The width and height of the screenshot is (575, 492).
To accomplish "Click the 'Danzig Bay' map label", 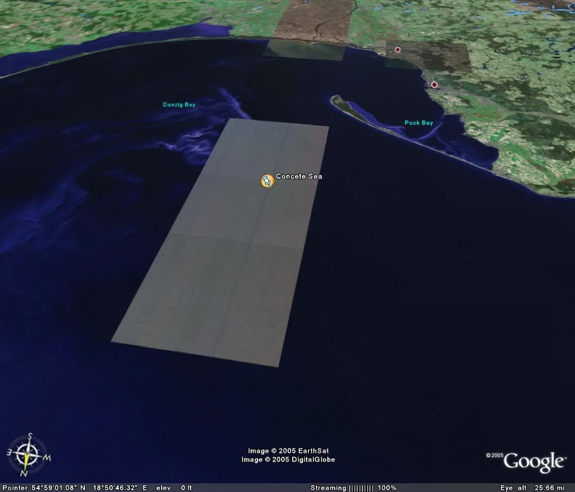I will point(179,105).
